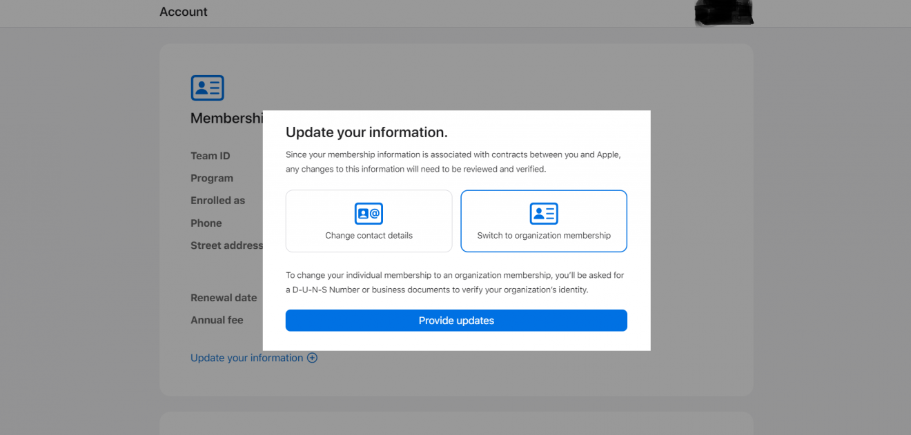The image size is (911, 435).
Task: Click the blue membership card icon above Membership
Action: (207, 88)
